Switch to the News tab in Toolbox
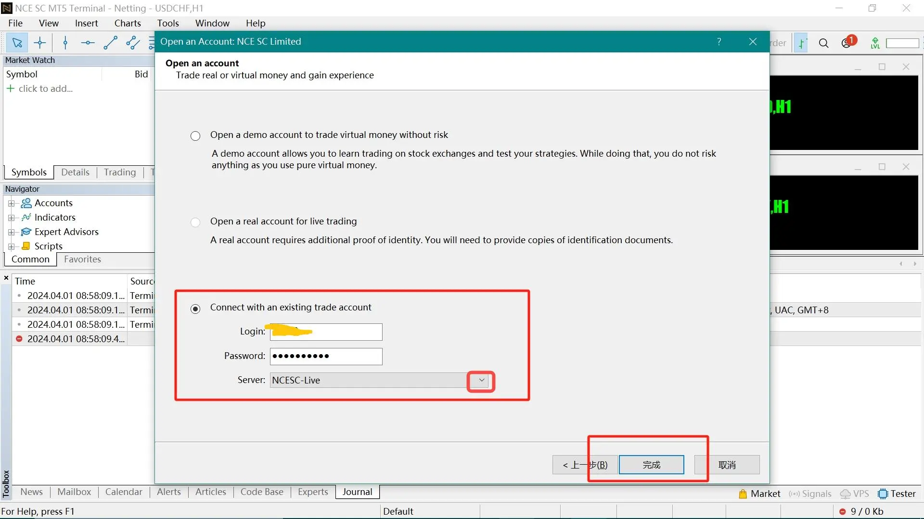This screenshot has width=924, height=519. pos(31,492)
